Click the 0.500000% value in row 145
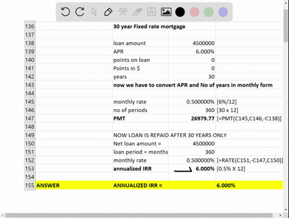The height and width of the screenshot is (218, 289). (200, 102)
